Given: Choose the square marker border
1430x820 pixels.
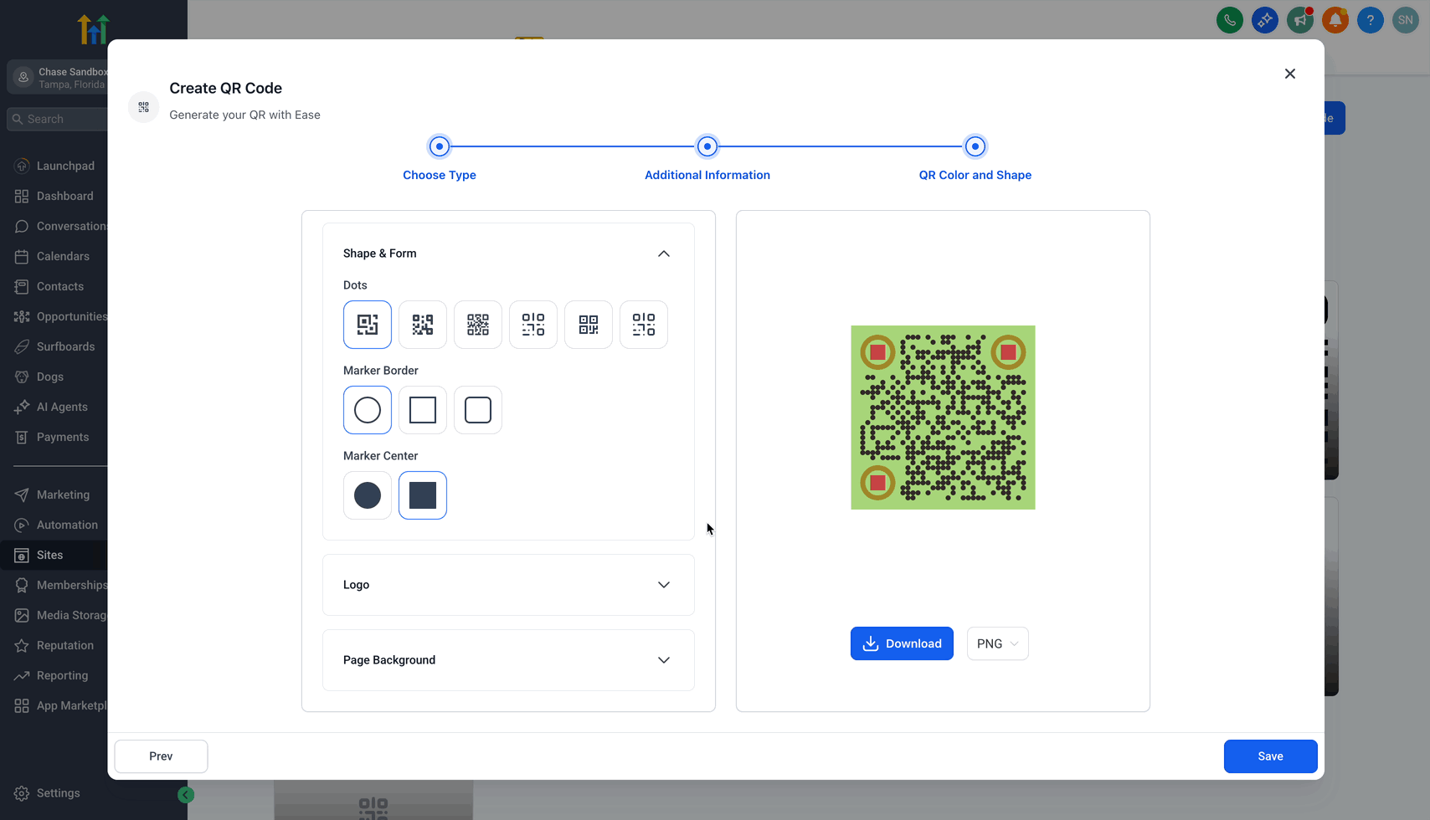Looking at the screenshot, I should (423, 410).
